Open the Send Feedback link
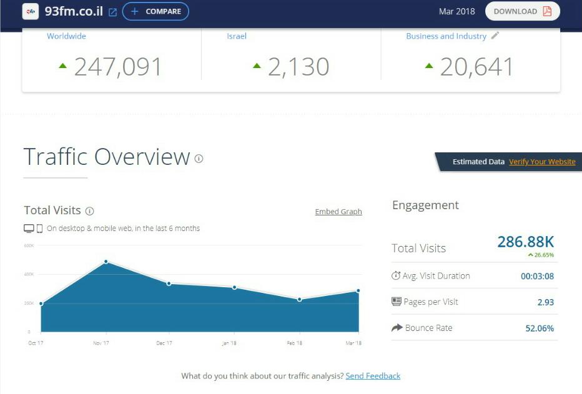Screen dimensions: 582x394 click(373, 376)
